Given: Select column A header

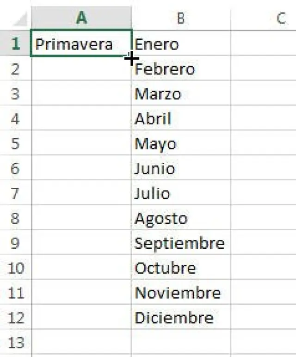Looking at the screenshot, I should [81, 18].
